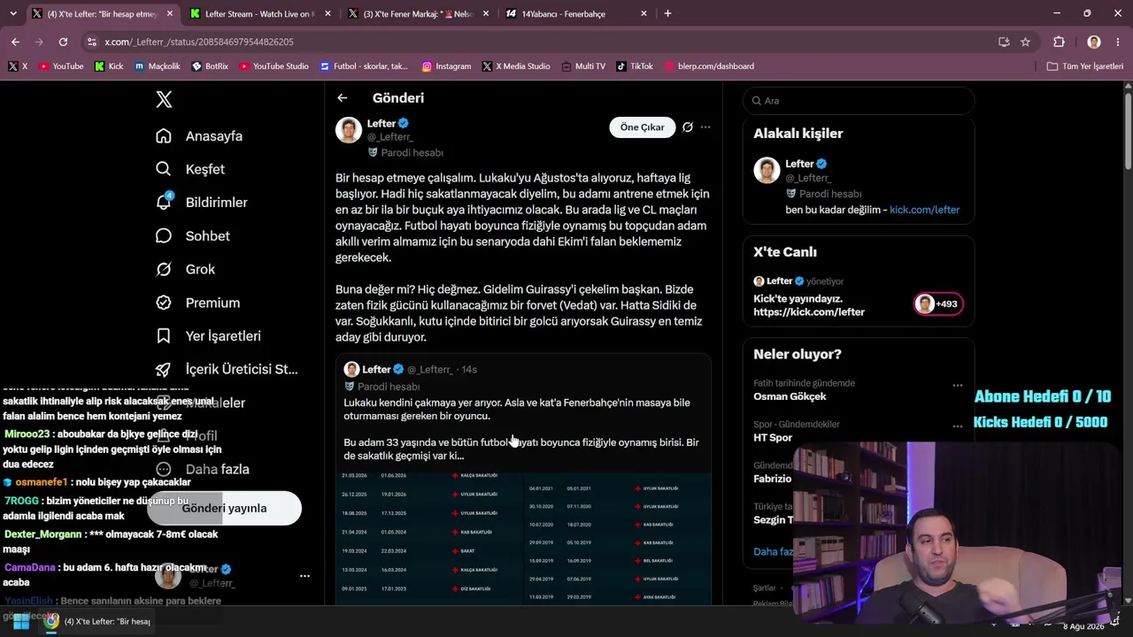The image size is (1133, 637).
Task: Switch to 14Yabancı - Fenerbahçe tab
Action: (x=575, y=14)
